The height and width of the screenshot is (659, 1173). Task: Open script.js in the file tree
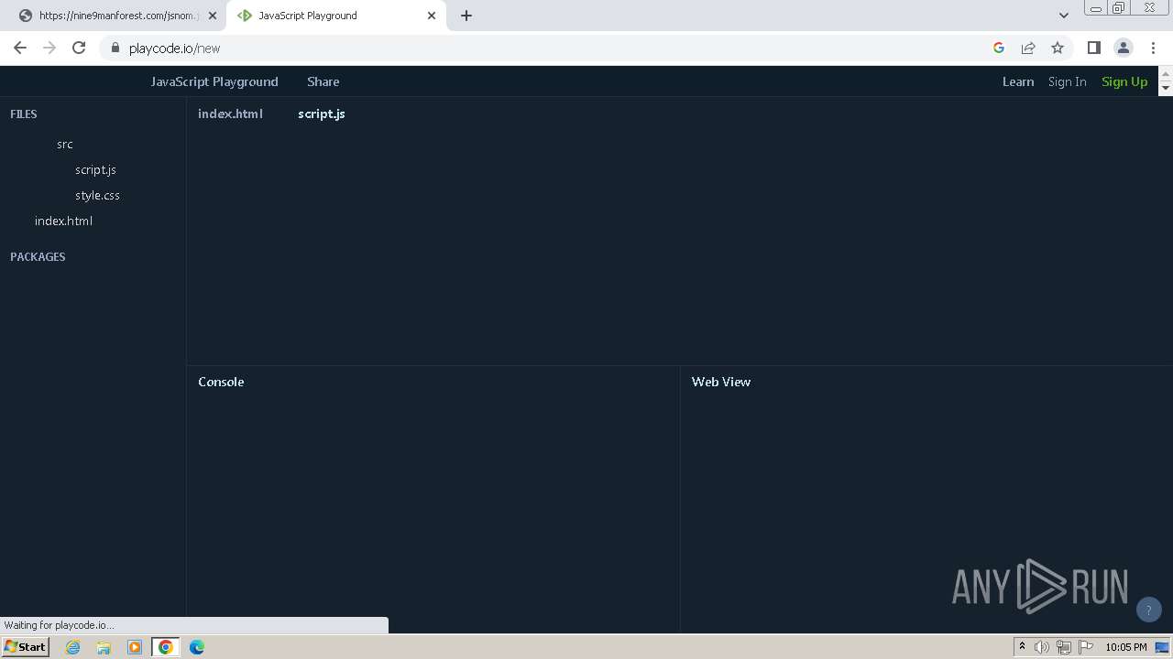(x=95, y=169)
